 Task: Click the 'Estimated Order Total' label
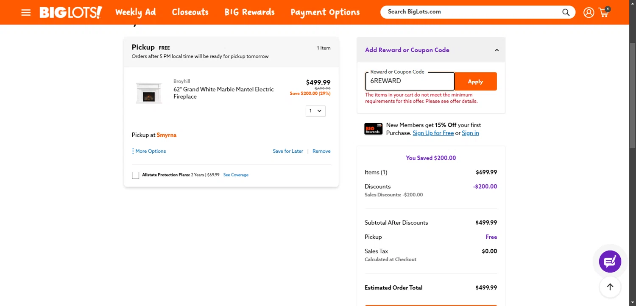(393, 288)
